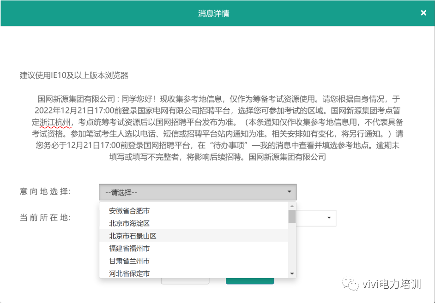Click the scrollbar up arrow in the list
Screen dimensions: 435x303
[x=292, y=206]
